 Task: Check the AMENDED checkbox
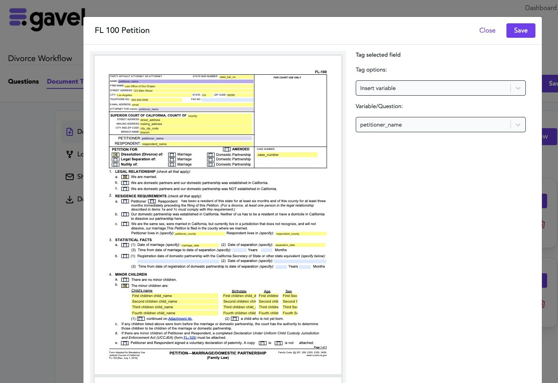click(x=227, y=149)
